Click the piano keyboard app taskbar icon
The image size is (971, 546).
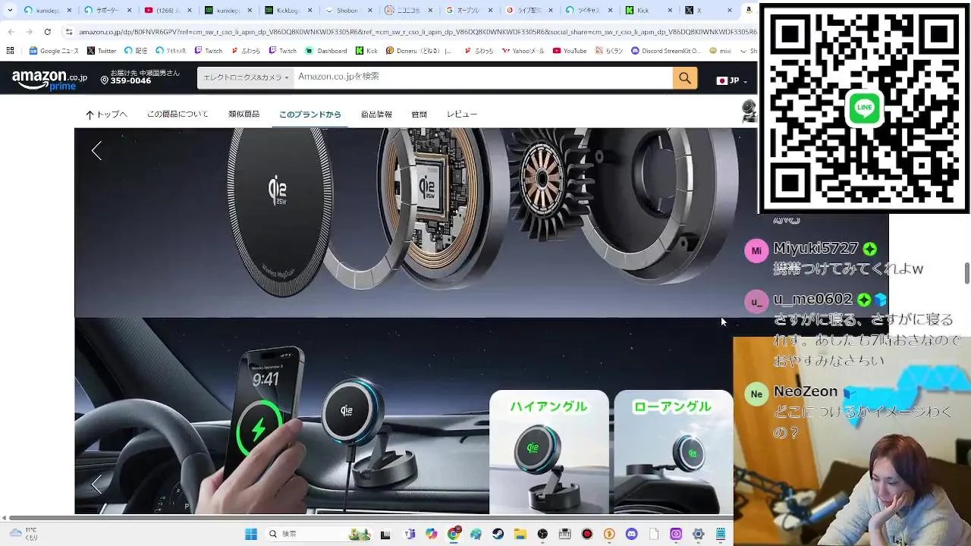click(564, 534)
